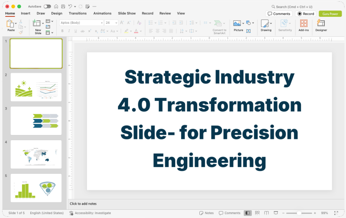This screenshot has height=218, width=346.
Task: Click the Paste clipboard icon
Action: (10, 23)
